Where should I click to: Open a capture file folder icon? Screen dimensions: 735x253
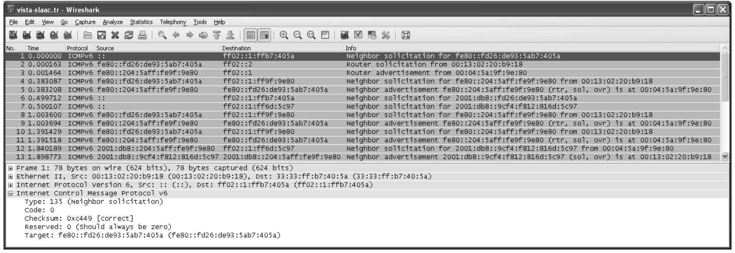click(x=88, y=35)
